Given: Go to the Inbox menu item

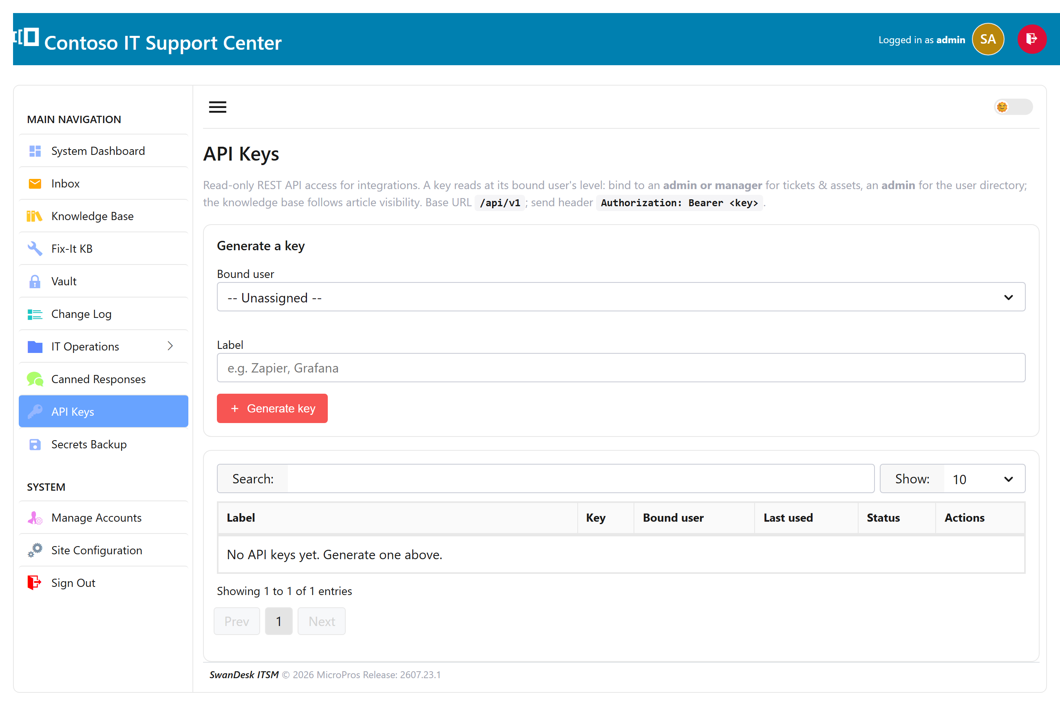Looking at the screenshot, I should click(103, 184).
